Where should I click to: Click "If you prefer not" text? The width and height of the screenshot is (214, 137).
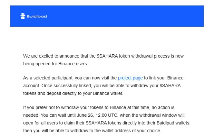pos(39,108)
